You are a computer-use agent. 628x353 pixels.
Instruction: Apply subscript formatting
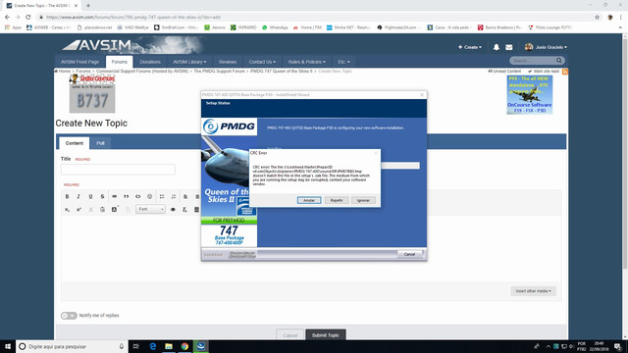pos(67,209)
